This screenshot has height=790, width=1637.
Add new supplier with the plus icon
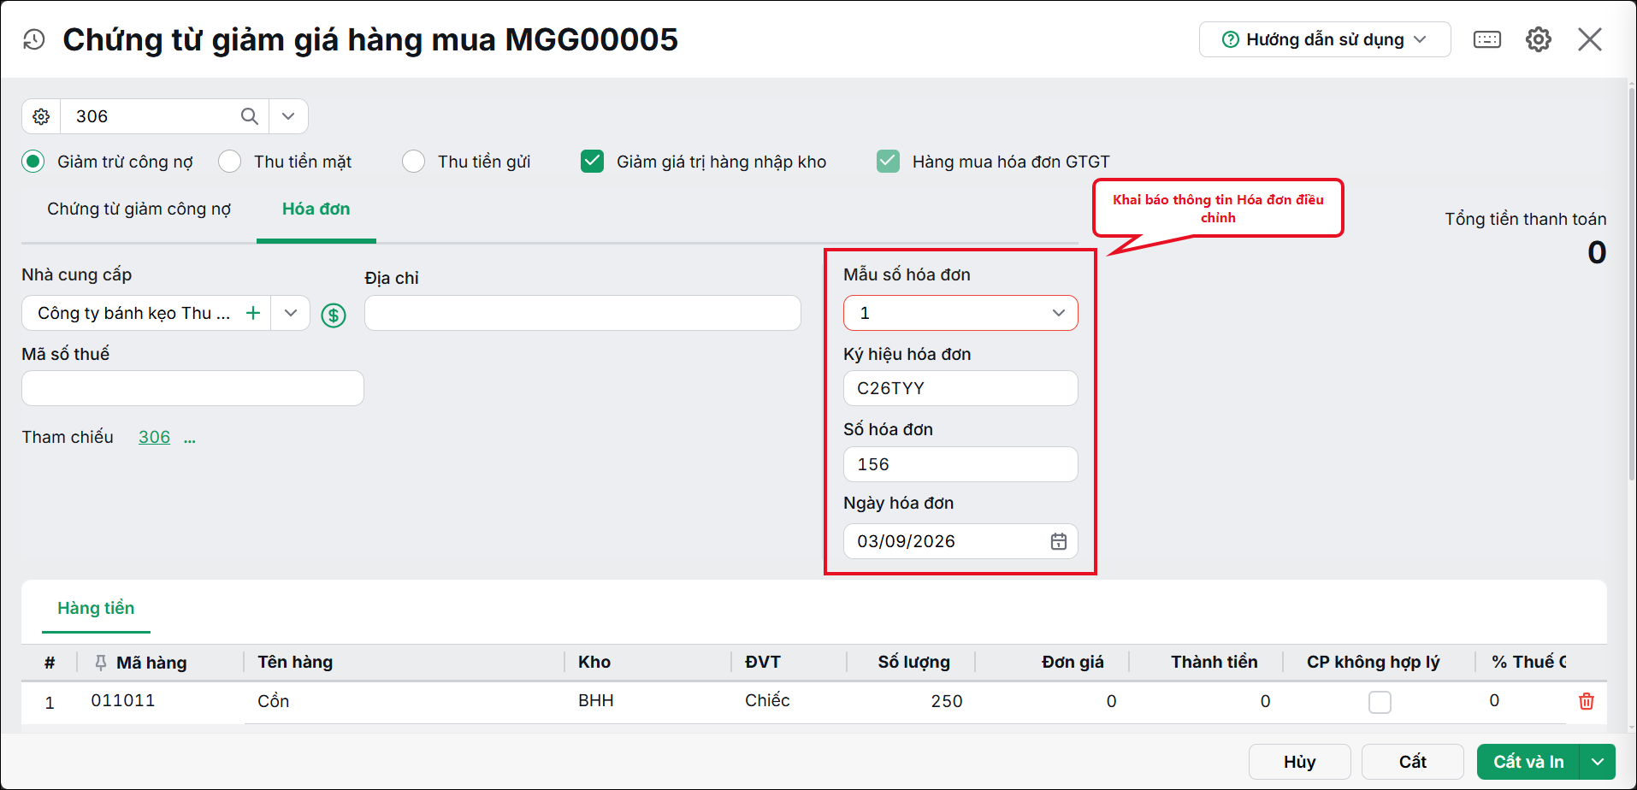pos(253,313)
